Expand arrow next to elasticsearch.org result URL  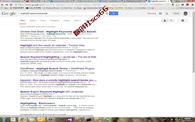click(80, 106)
